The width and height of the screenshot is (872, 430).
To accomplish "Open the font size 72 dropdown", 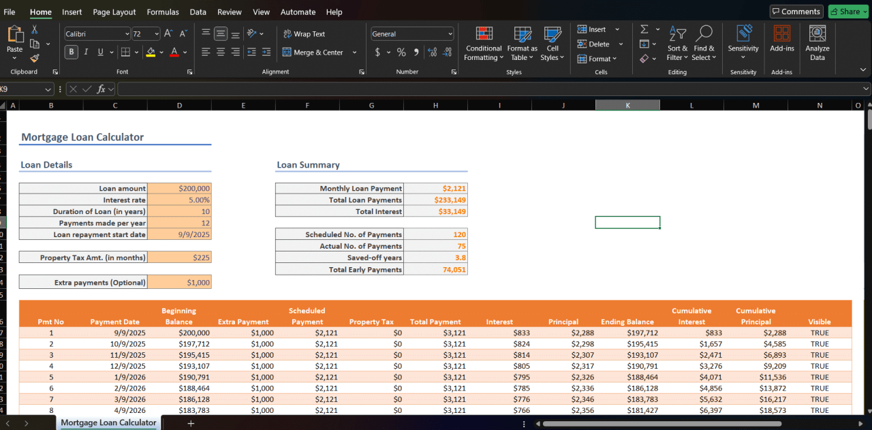I will coord(157,33).
